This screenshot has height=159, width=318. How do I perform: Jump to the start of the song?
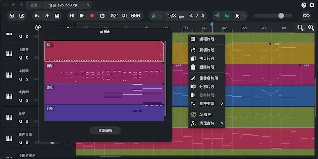(x=72, y=16)
